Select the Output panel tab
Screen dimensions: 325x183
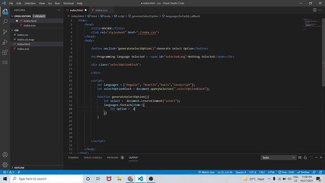tap(133, 158)
